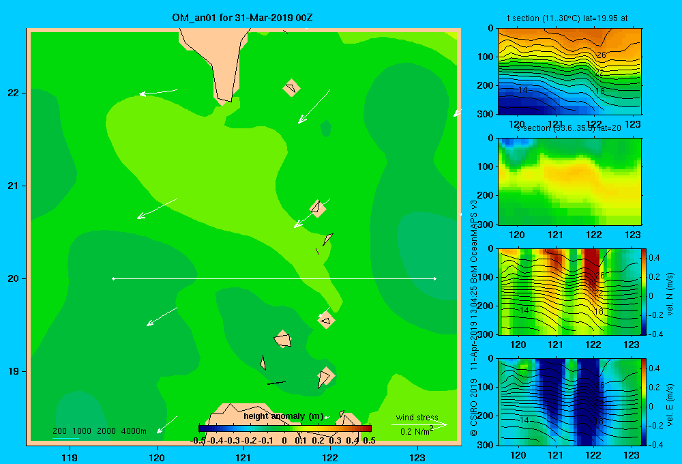Viewport: 682px width, 464px height.
Task: Click the 'height anomaly (m)' label
Action: pos(284,416)
